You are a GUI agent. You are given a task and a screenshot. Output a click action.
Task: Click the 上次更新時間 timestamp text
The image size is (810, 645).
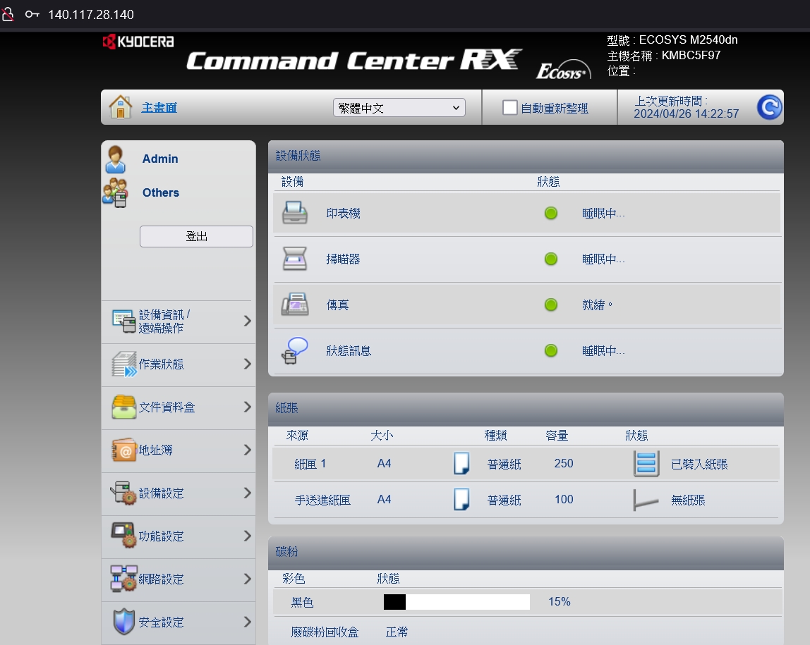tap(686, 107)
